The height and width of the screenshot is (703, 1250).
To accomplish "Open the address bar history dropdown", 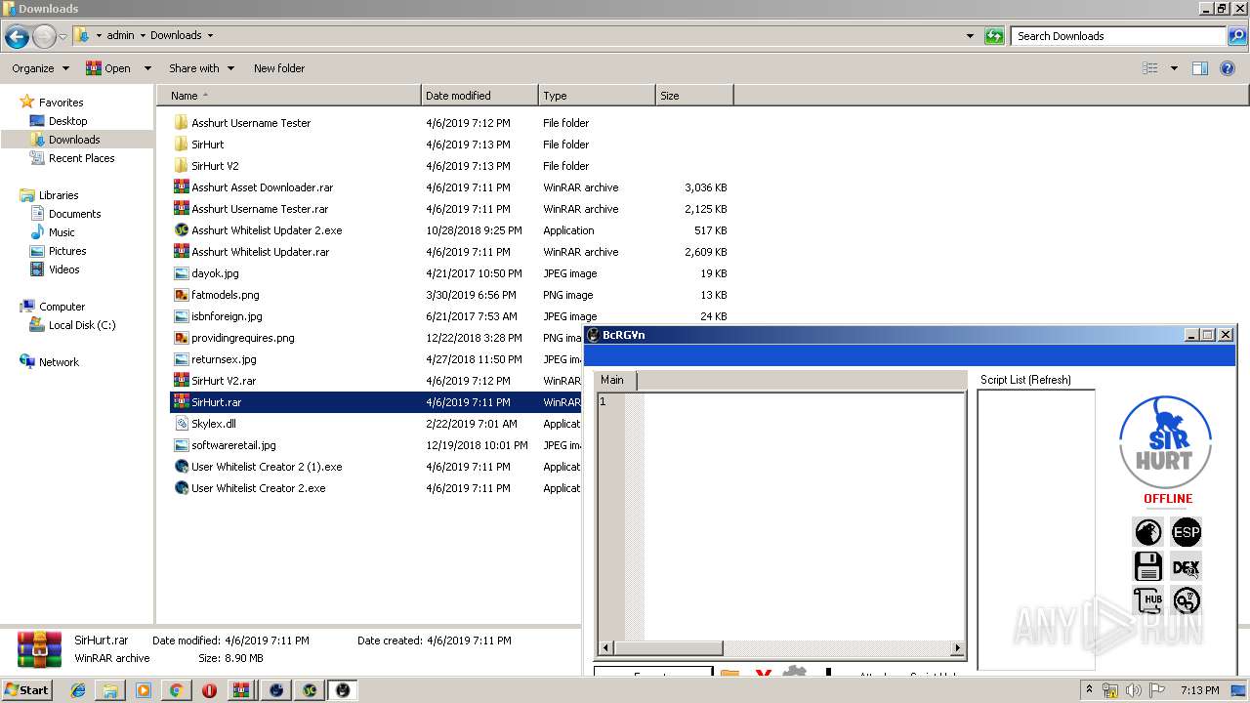I will pyautogui.click(x=970, y=36).
